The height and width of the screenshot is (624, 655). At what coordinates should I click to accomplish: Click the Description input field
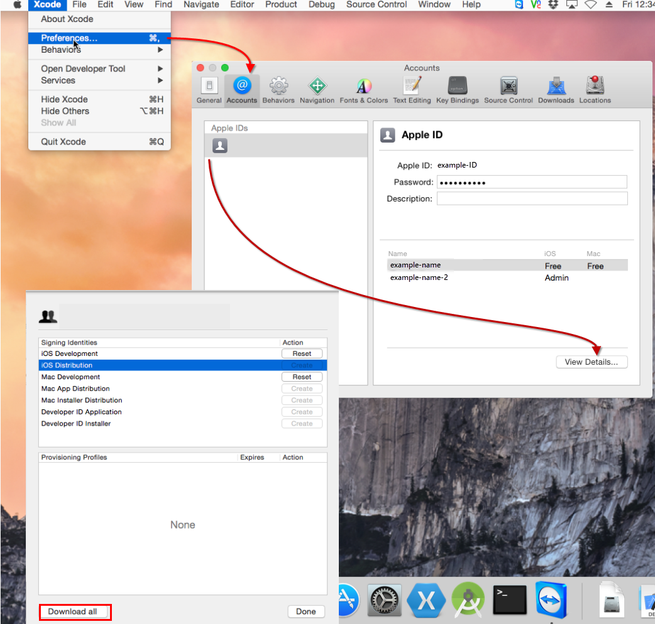(532, 198)
